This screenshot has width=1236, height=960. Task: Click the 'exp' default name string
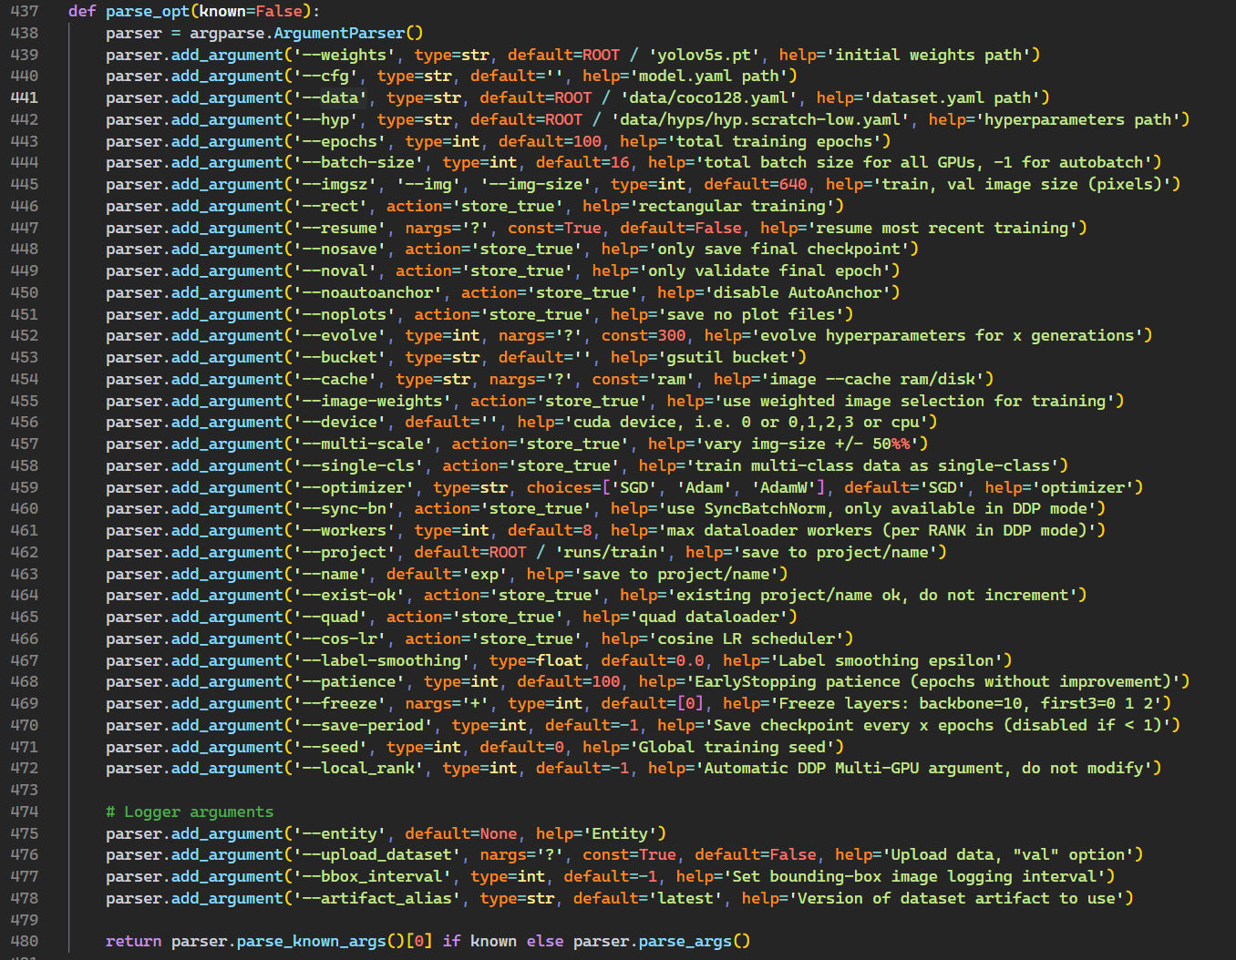[484, 575]
